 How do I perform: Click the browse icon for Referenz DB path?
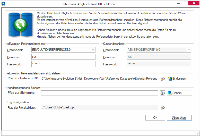point(162,79)
